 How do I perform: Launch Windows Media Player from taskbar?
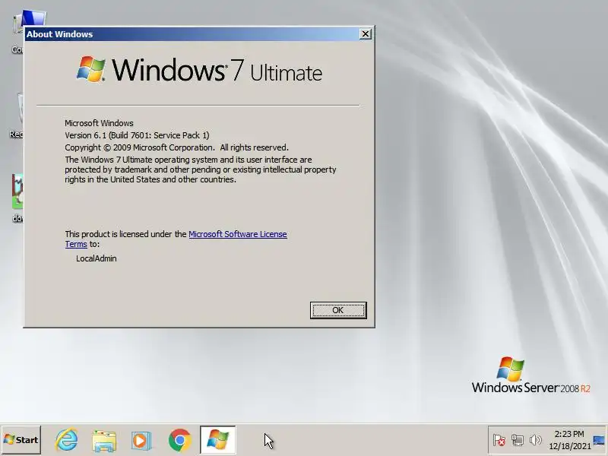tap(141, 440)
